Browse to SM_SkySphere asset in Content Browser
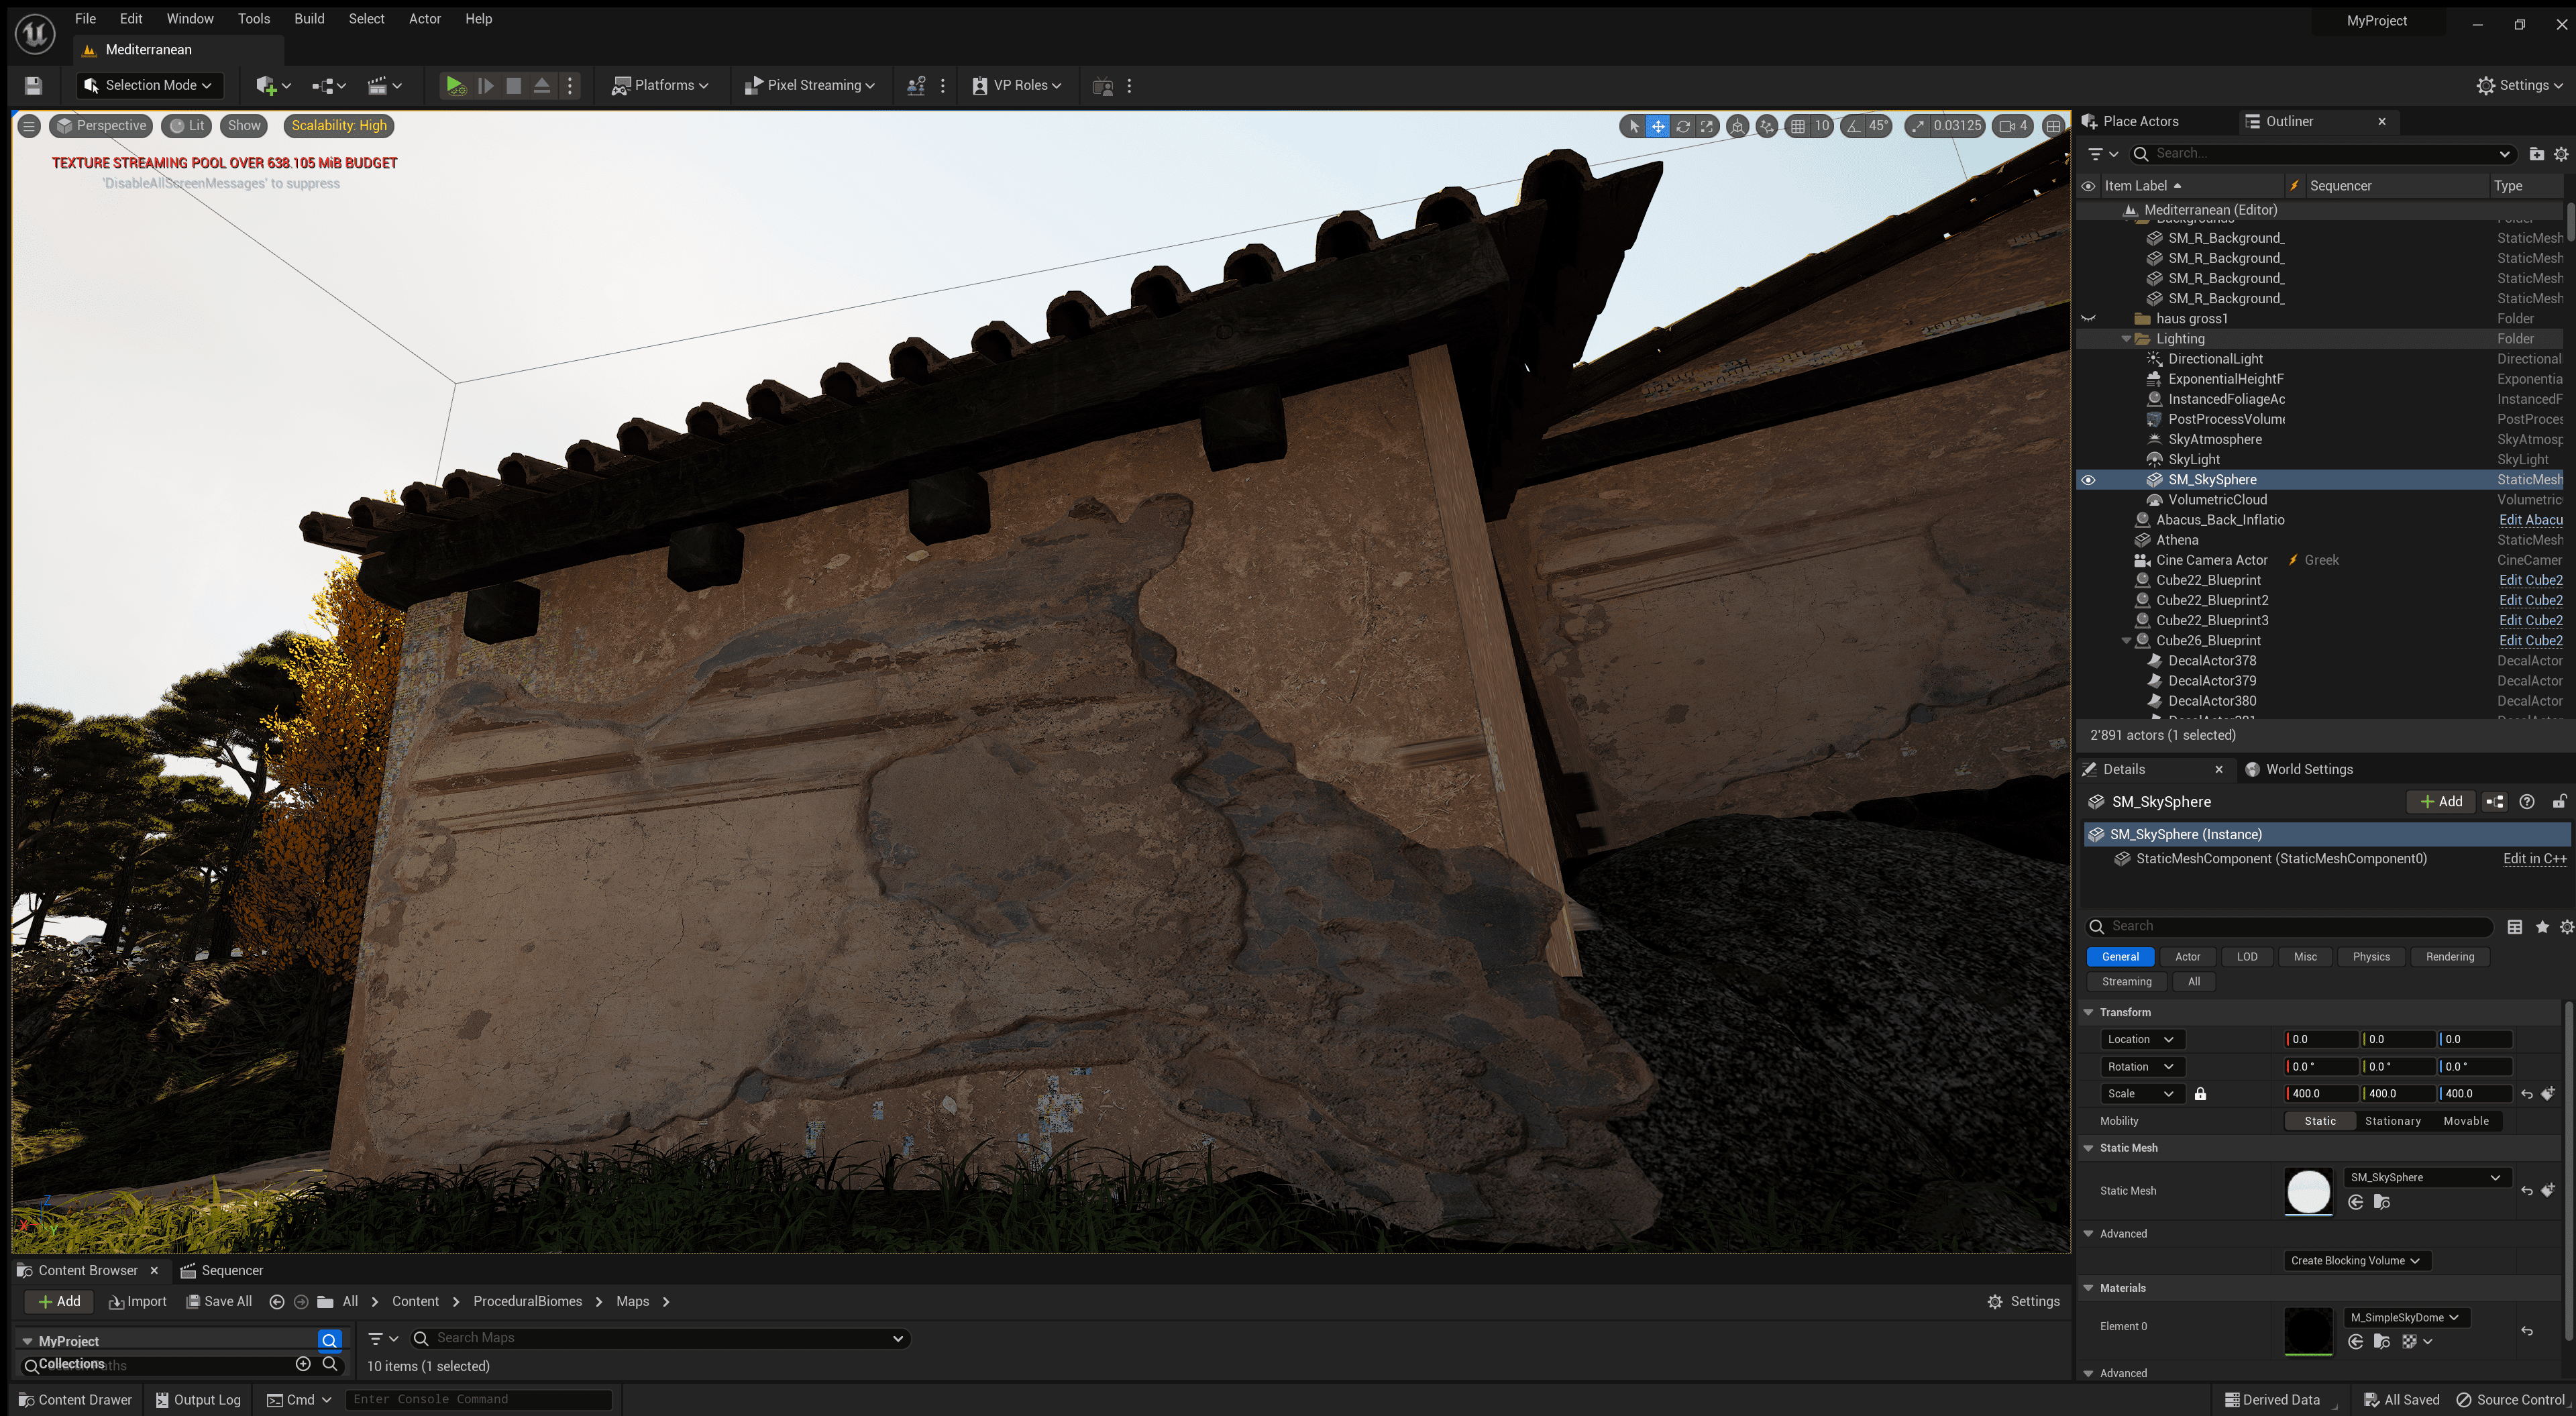The height and width of the screenshot is (1416, 2576). pyautogui.click(x=2382, y=1202)
